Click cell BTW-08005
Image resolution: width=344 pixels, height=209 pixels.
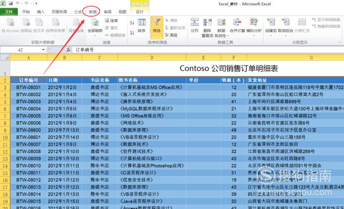pos(28,116)
